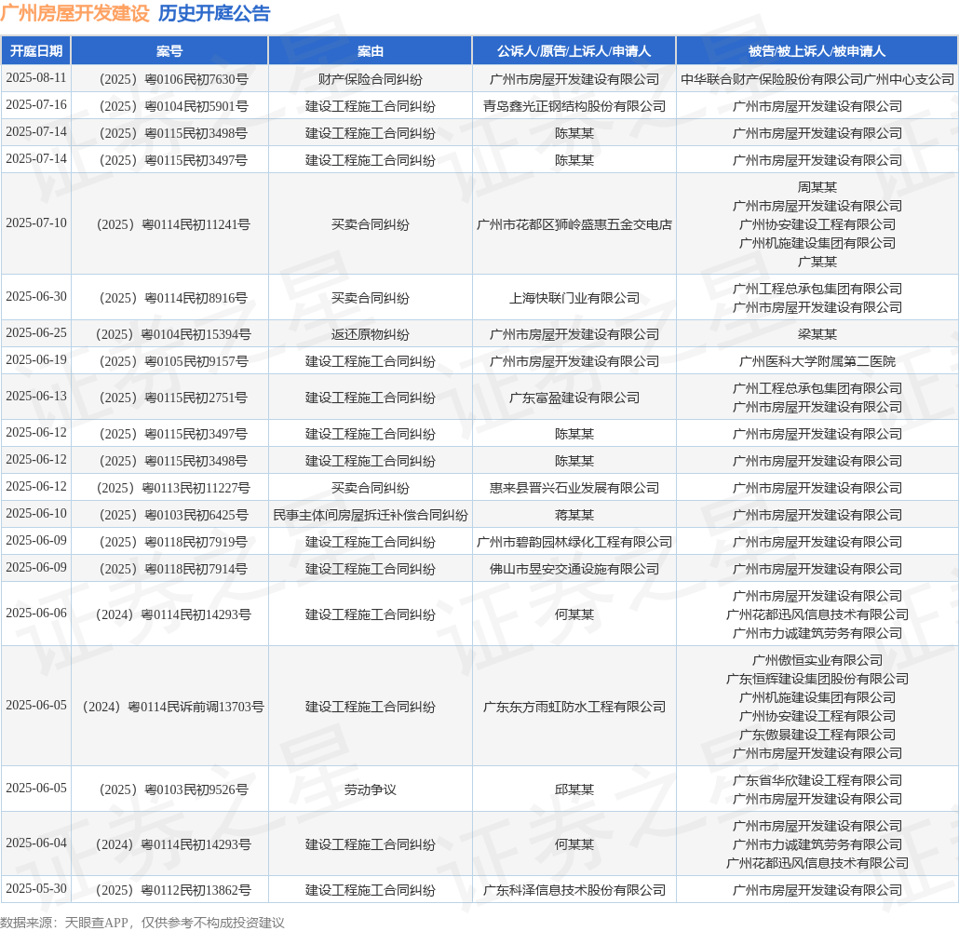
Task: Click plaintiff 上海快联门业有限公司
Action: (x=574, y=298)
